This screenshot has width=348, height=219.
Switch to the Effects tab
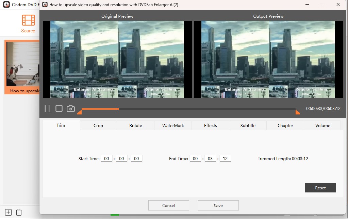click(x=210, y=125)
